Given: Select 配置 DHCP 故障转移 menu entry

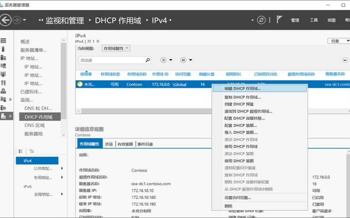Looking at the screenshot, I should 245,118.
